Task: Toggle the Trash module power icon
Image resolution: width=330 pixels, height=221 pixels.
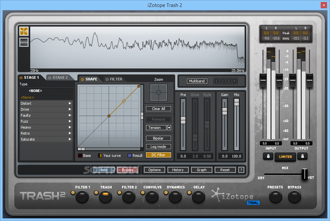Action: coord(96,192)
